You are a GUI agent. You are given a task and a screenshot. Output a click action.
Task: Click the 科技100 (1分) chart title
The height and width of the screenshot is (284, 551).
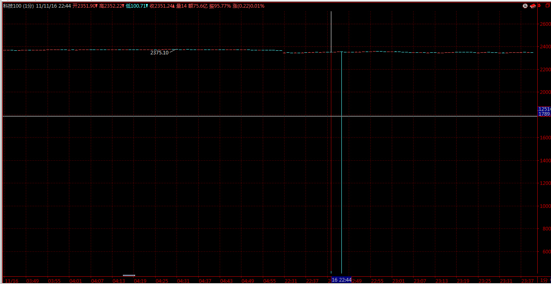(x=18, y=6)
